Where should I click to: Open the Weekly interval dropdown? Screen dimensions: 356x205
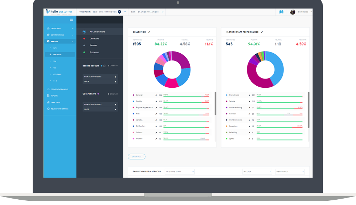[257, 171]
